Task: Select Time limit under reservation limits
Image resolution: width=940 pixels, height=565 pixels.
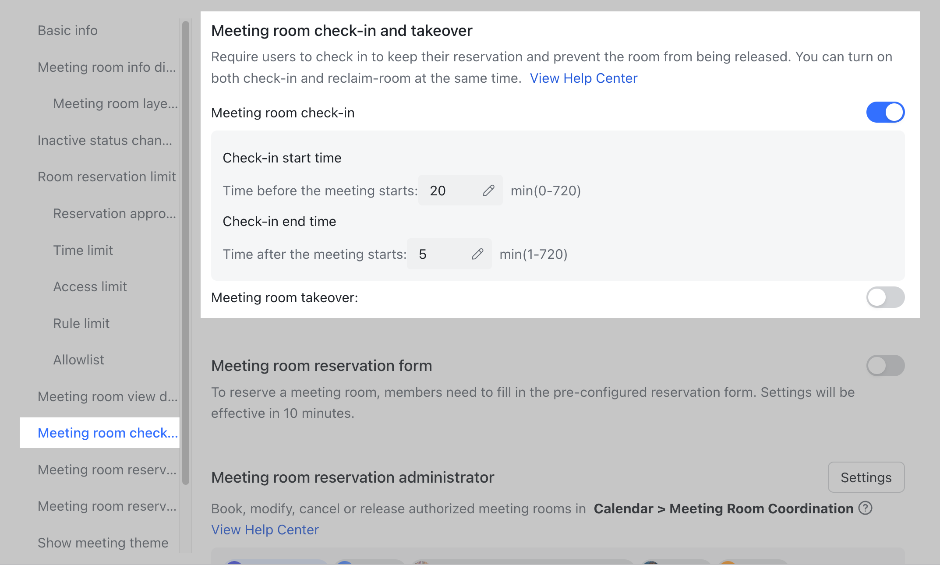Action: coord(83,250)
